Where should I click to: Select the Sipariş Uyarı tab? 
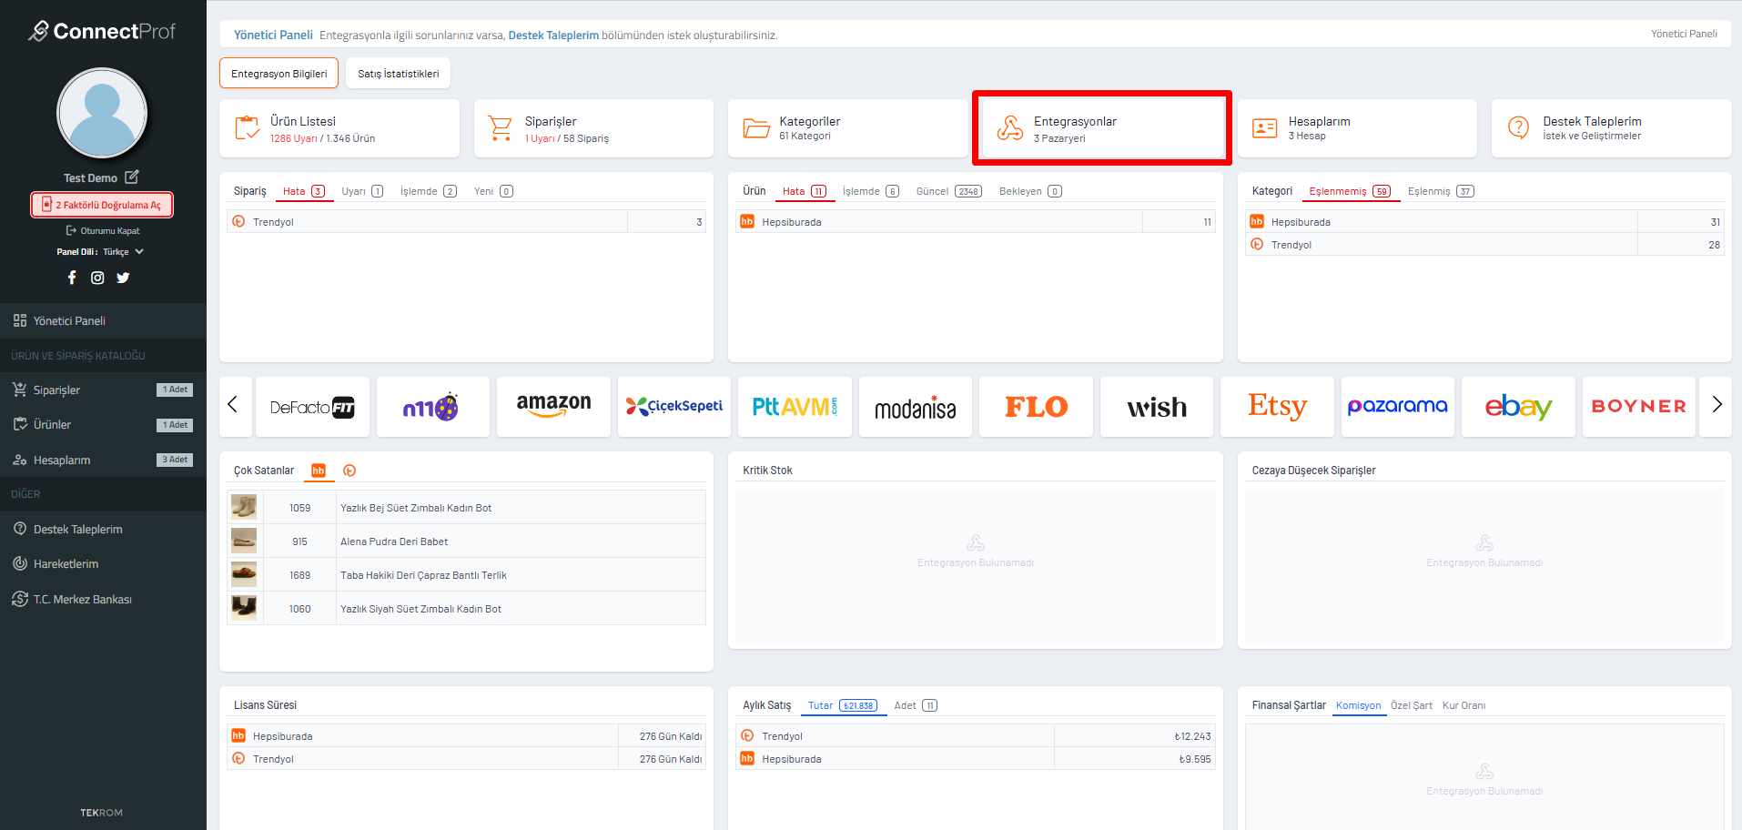click(362, 191)
